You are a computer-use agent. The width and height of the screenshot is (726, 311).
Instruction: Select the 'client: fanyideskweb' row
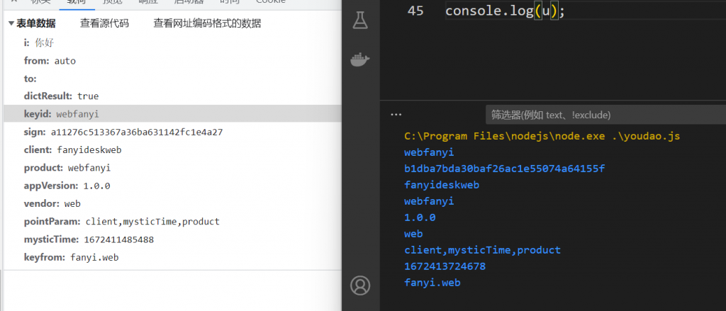[172, 150]
